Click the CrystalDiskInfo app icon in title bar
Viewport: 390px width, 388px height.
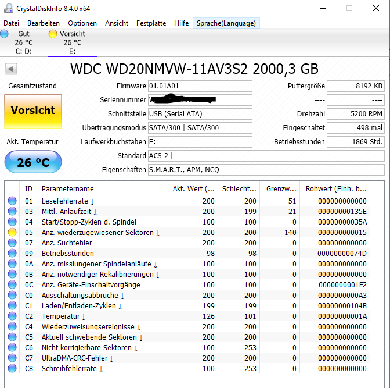(8, 8)
